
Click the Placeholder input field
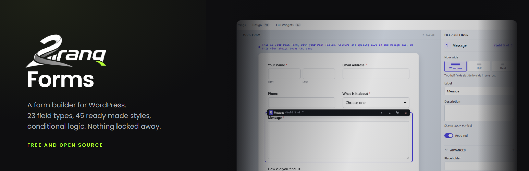click(479, 166)
